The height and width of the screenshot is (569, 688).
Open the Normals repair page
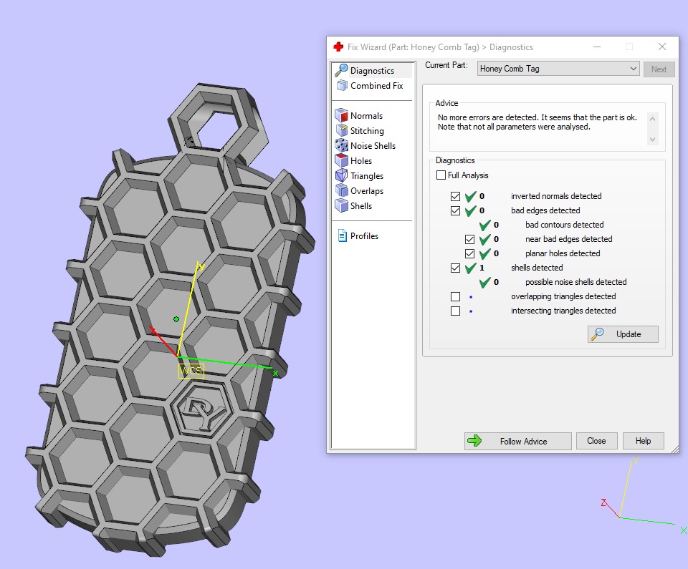pos(366,116)
